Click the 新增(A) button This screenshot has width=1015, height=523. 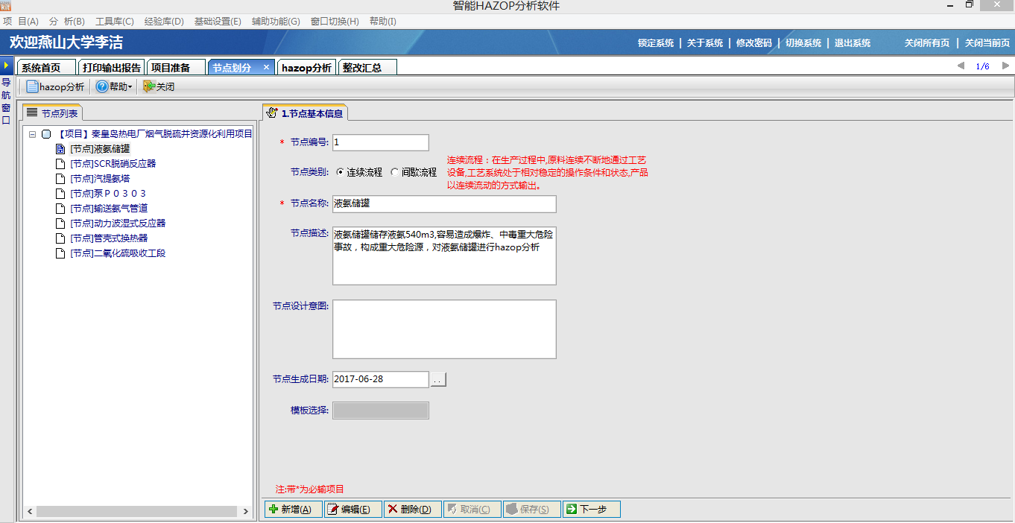[x=294, y=510]
